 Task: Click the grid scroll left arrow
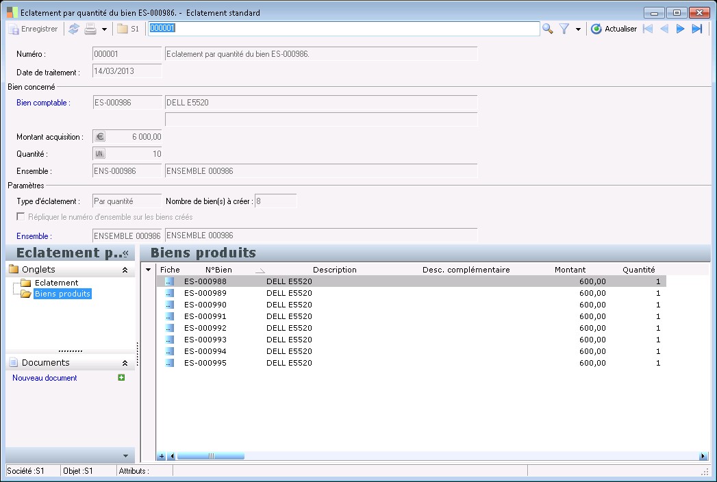172,456
